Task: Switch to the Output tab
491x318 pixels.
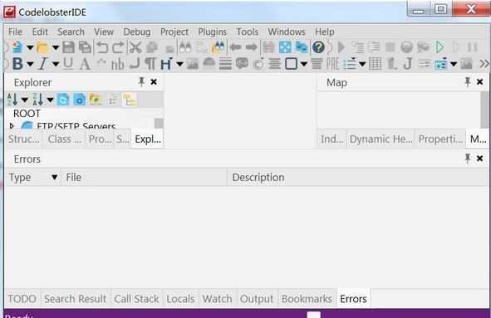Action: click(x=257, y=299)
